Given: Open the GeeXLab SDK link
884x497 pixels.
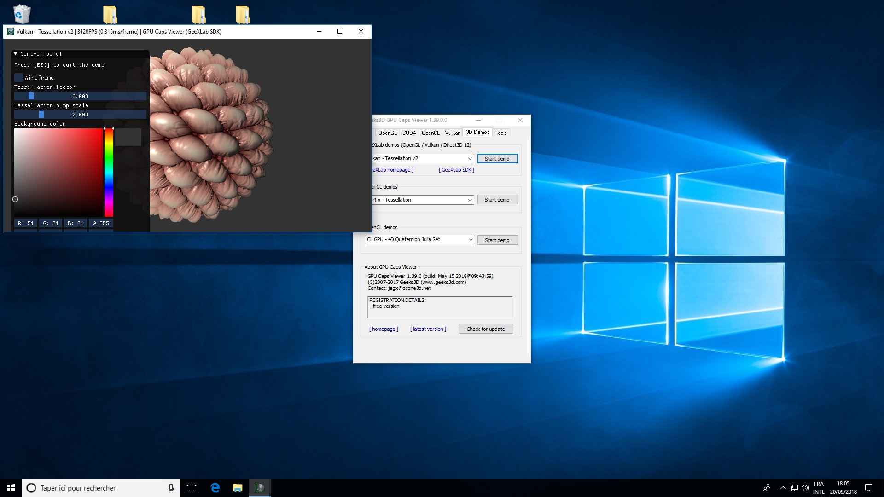Looking at the screenshot, I should (456, 170).
